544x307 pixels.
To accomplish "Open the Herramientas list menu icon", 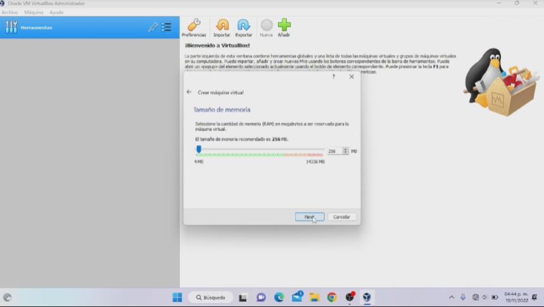I will click(x=167, y=27).
